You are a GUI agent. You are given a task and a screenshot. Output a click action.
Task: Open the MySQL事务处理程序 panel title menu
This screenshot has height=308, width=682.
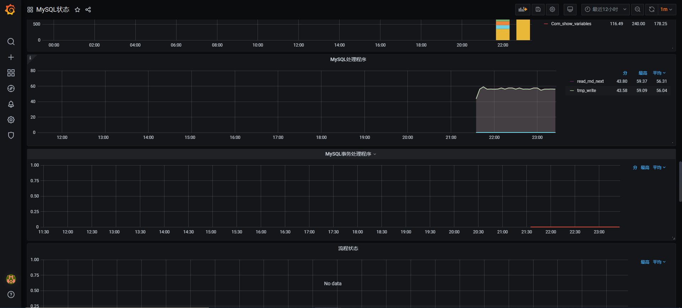(351, 154)
